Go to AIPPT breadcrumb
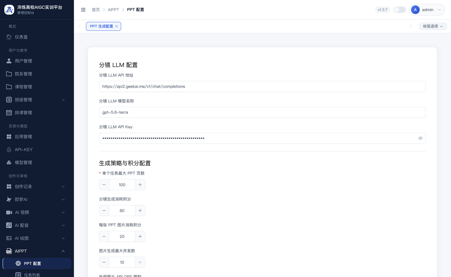 [x=113, y=10]
